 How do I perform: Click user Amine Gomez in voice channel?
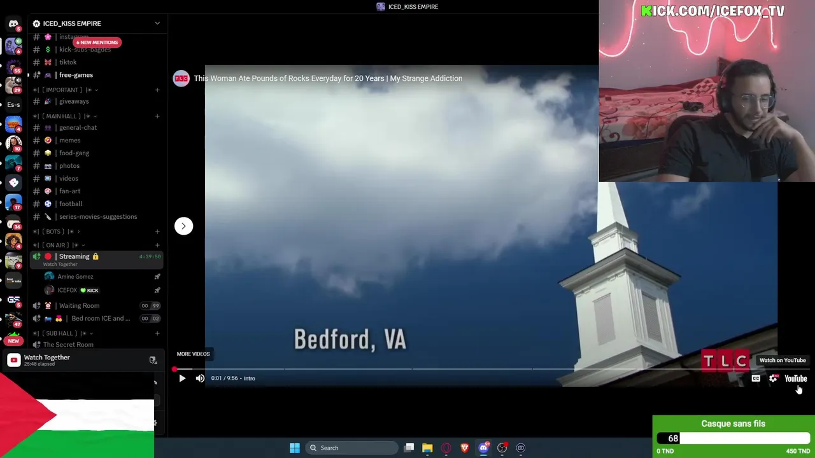tap(75, 277)
